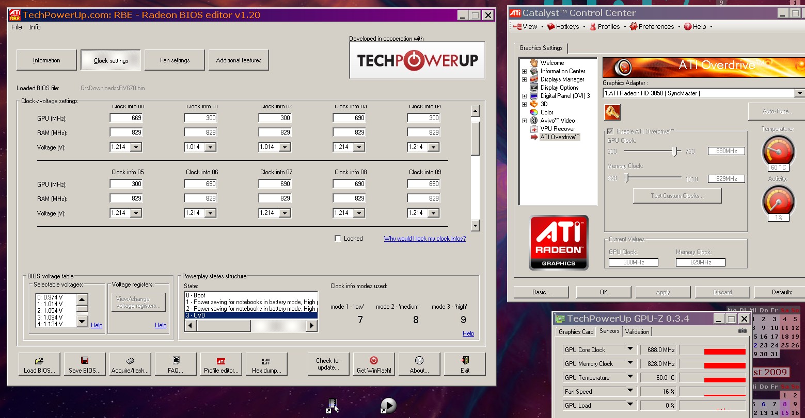The image size is (805, 418).
Task: Open Clock info 00 voltage dropdown
Action: [136, 147]
